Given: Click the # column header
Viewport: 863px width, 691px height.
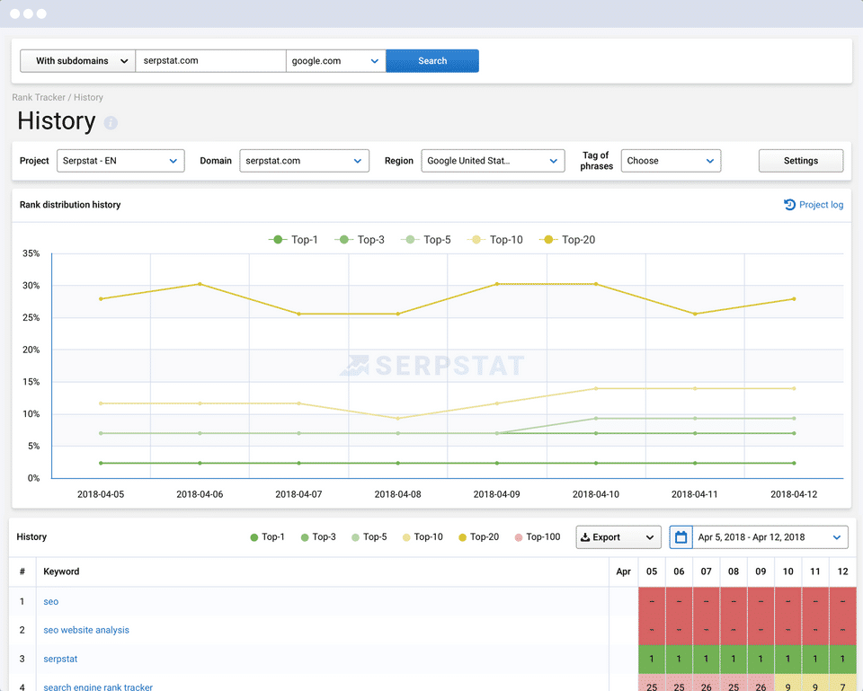Looking at the screenshot, I should tap(22, 571).
